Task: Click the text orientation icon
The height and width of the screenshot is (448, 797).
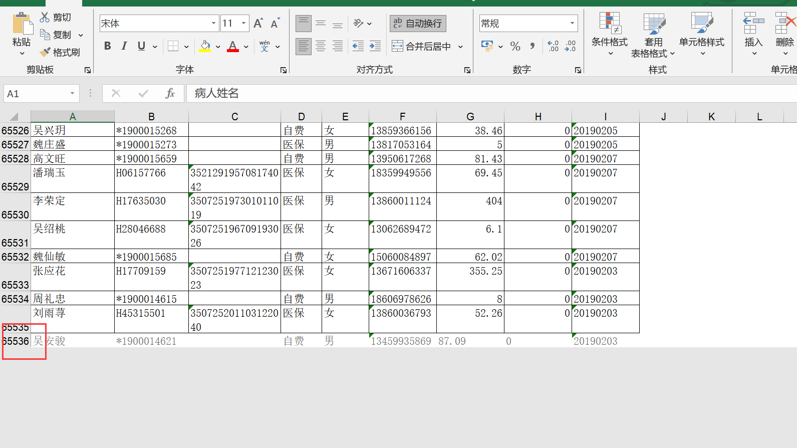Action: click(x=358, y=23)
